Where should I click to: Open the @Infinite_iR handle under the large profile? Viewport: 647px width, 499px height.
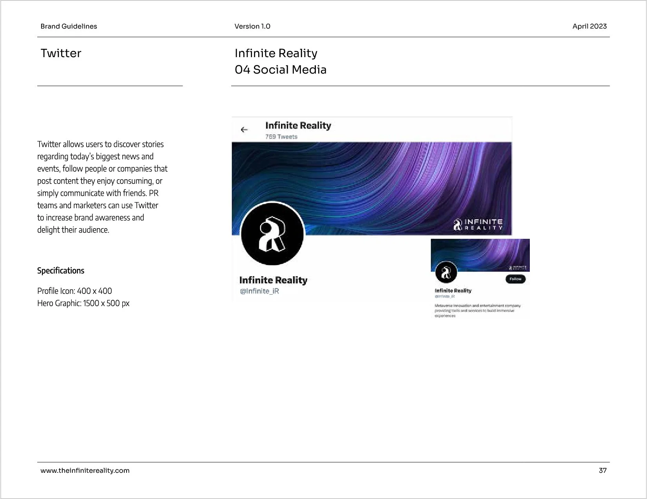click(x=259, y=291)
